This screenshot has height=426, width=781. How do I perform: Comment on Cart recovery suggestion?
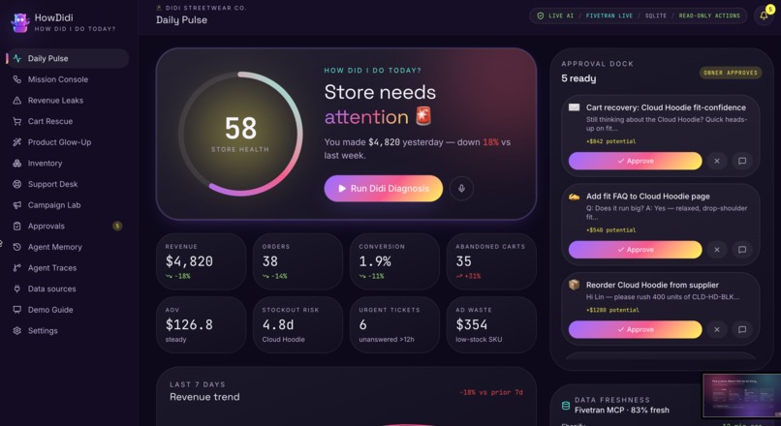[742, 161]
